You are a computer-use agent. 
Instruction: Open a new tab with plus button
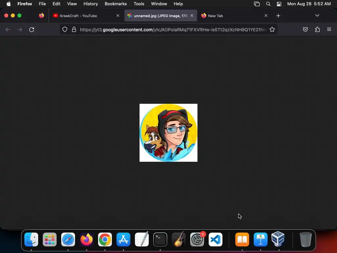[x=278, y=16]
